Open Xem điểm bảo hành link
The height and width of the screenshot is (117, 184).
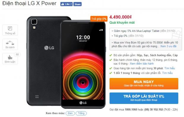142,64
